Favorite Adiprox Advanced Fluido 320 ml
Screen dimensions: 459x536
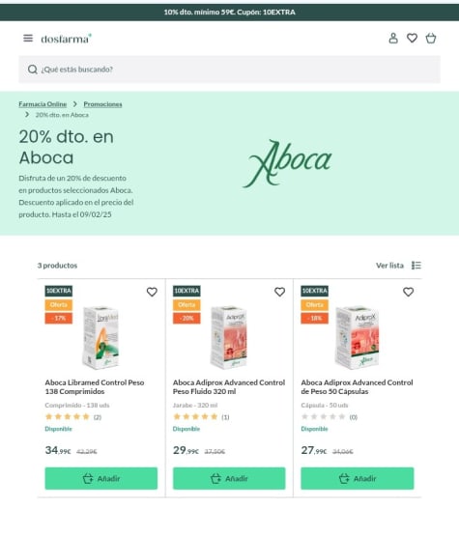280,292
